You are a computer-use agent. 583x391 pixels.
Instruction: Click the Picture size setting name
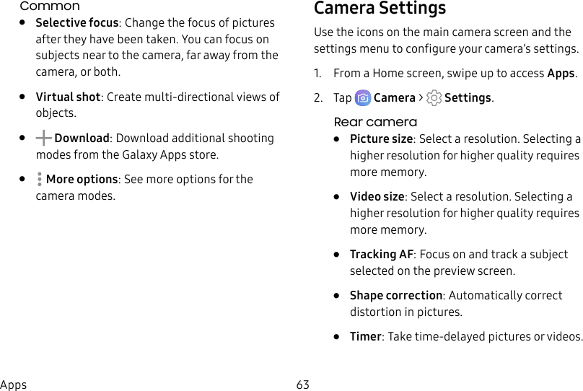381,139
